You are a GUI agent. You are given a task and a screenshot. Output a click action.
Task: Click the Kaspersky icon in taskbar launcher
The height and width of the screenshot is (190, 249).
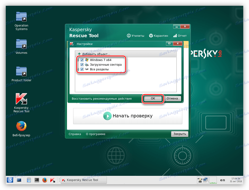(x=53, y=180)
